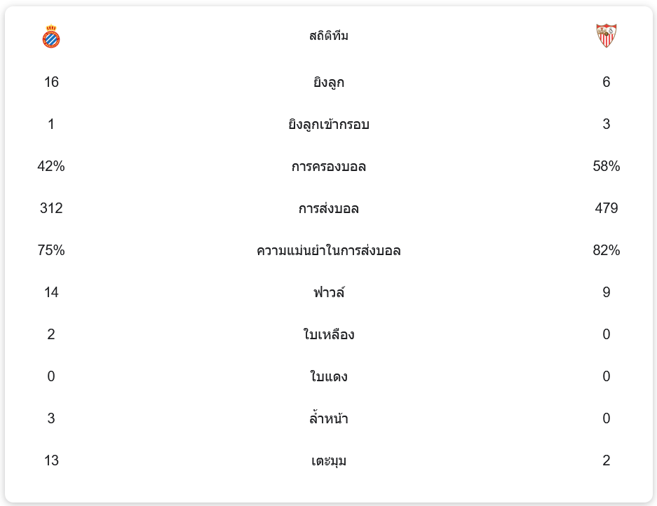Viewport: 657px width, 506px height.
Task: Click Sevilla's 82% pass accuracy value
Action: coord(606,250)
